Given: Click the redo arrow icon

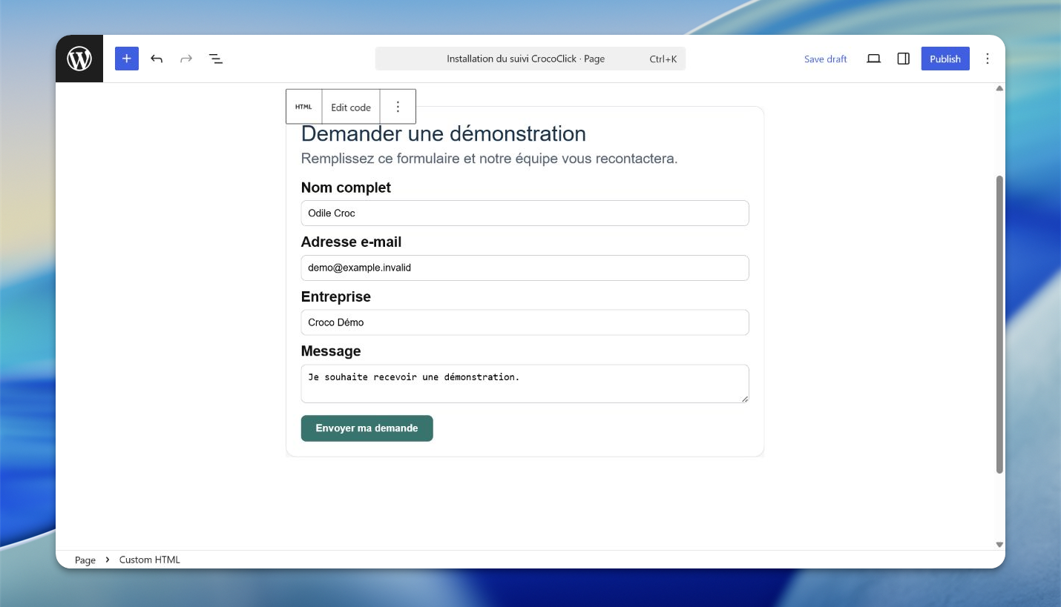Looking at the screenshot, I should [186, 59].
